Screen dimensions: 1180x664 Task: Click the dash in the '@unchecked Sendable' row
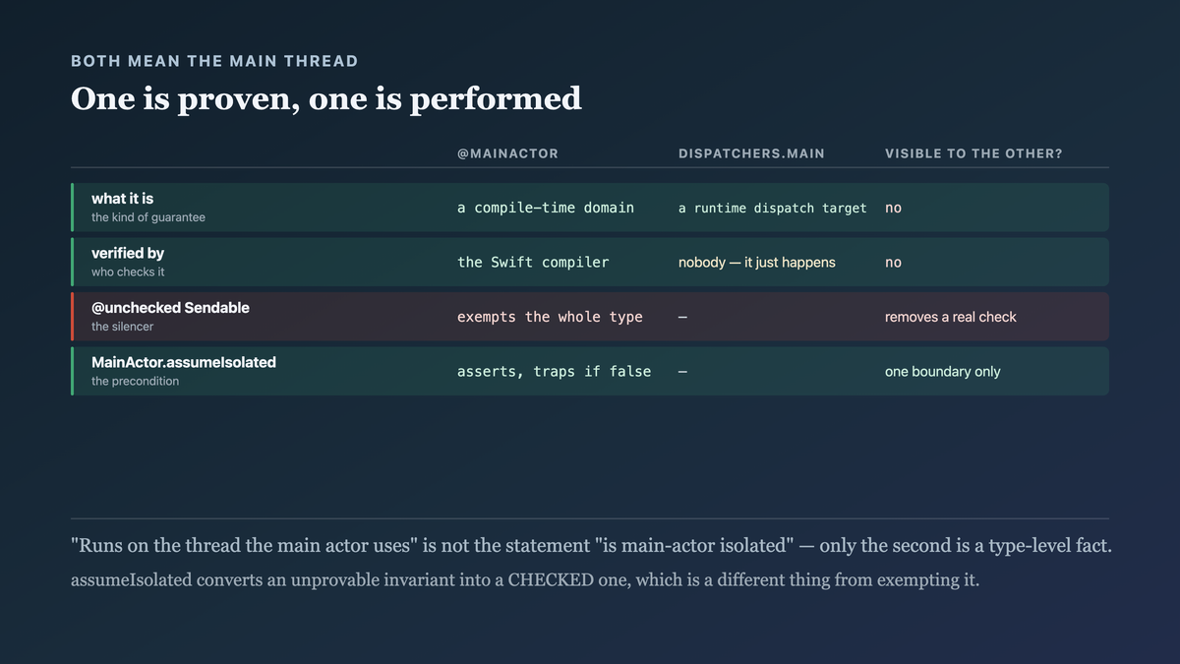click(x=684, y=317)
